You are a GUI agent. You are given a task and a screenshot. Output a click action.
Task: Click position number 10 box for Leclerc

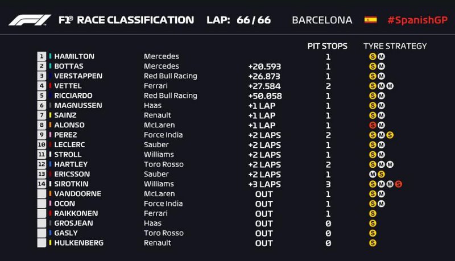42,144
